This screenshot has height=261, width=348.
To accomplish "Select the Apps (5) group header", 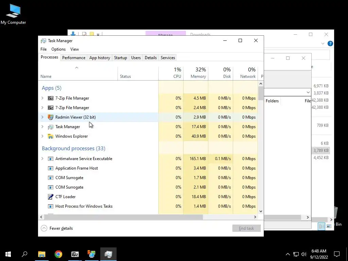I will (x=52, y=88).
